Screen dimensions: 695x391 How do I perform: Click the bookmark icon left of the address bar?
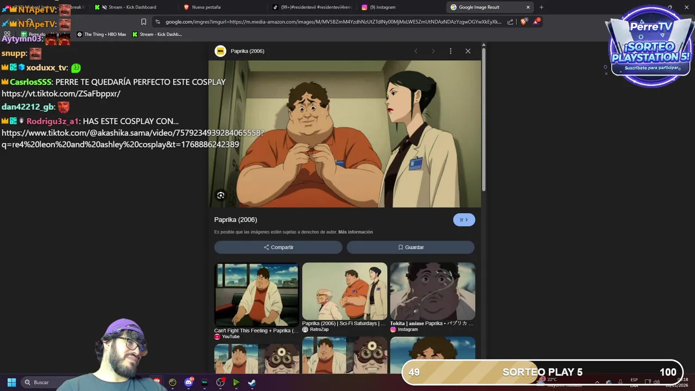tap(143, 22)
